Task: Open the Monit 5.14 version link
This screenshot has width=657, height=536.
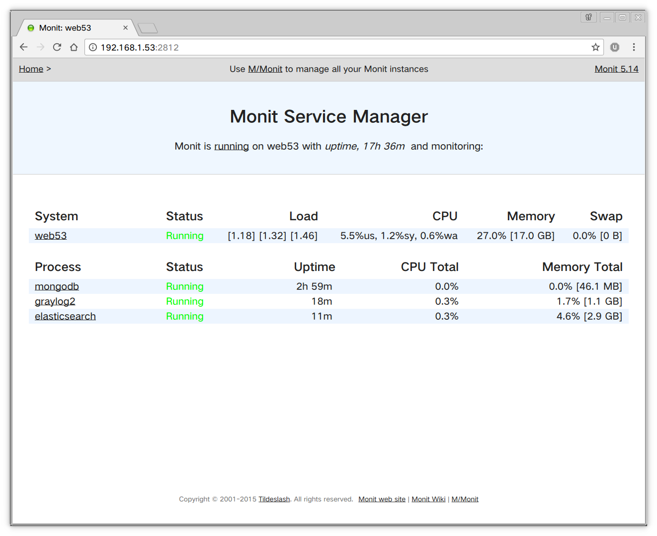Action: pos(616,69)
